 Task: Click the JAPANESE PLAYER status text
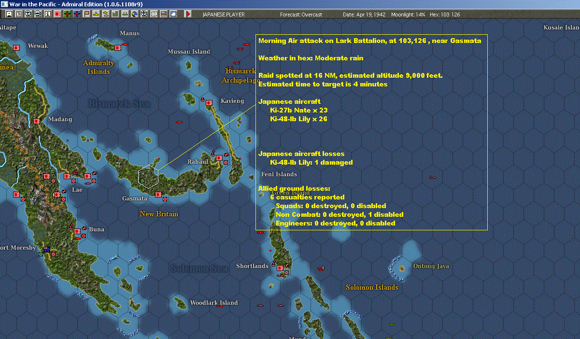(224, 14)
